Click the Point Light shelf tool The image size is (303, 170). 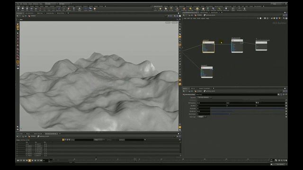[160, 9]
